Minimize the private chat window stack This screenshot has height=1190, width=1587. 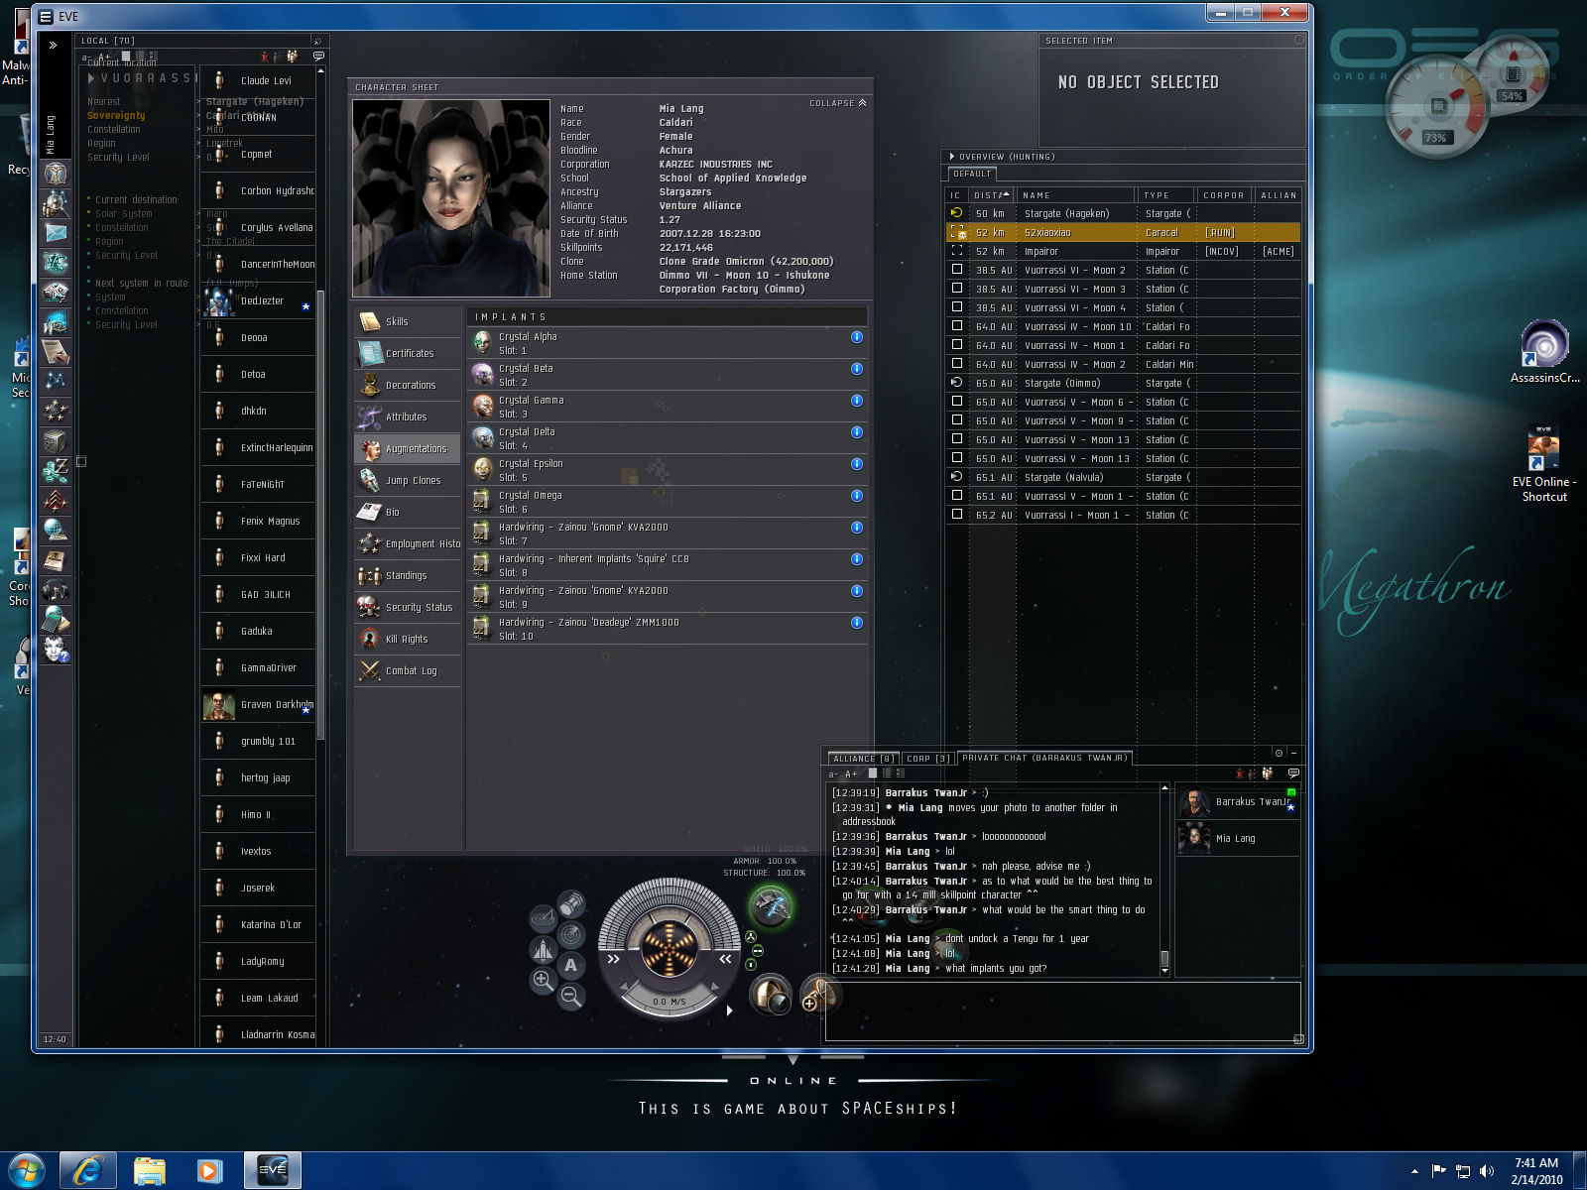1293,753
